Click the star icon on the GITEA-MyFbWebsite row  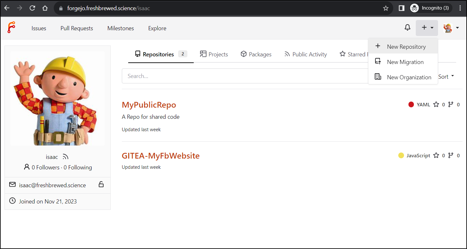click(x=436, y=155)
